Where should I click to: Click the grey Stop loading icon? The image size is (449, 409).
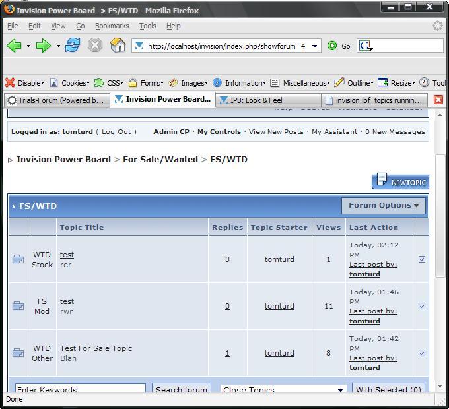click(95, 46)
